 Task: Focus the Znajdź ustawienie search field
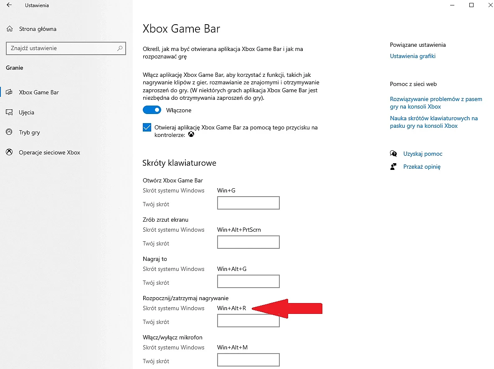66,48
